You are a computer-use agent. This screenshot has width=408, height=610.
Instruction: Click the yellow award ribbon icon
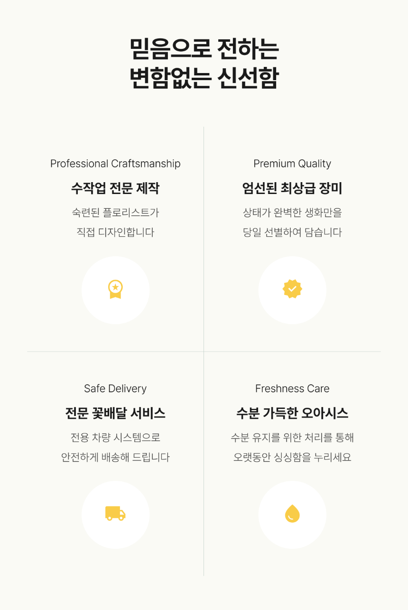tap(115, 289)
